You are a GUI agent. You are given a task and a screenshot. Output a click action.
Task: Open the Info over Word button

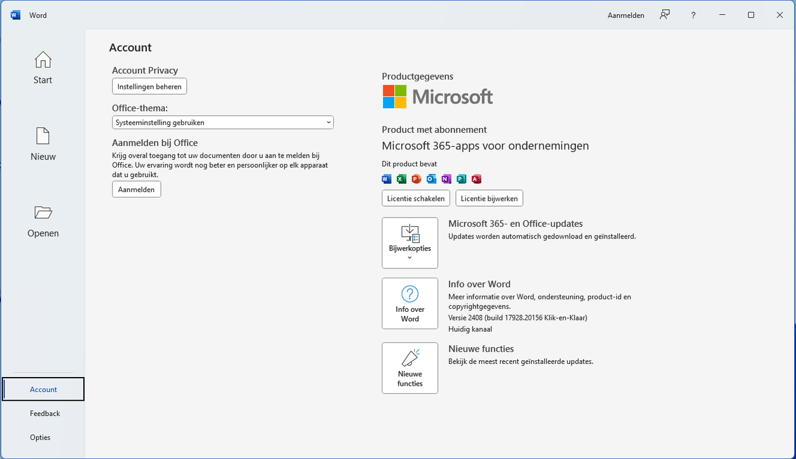[410, 303]
